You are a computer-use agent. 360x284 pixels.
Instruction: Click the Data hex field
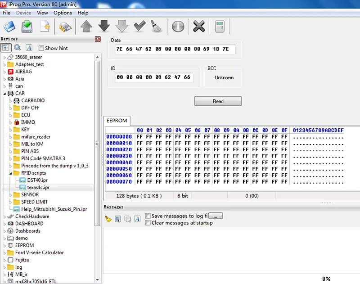tap(175, 49)
